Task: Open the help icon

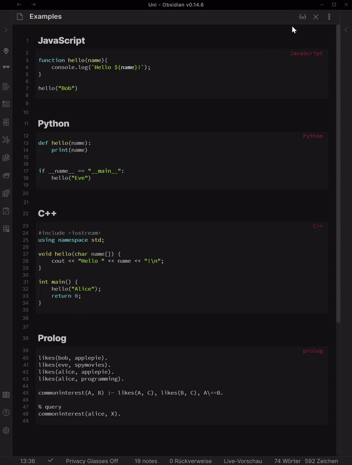Action: 6,412
